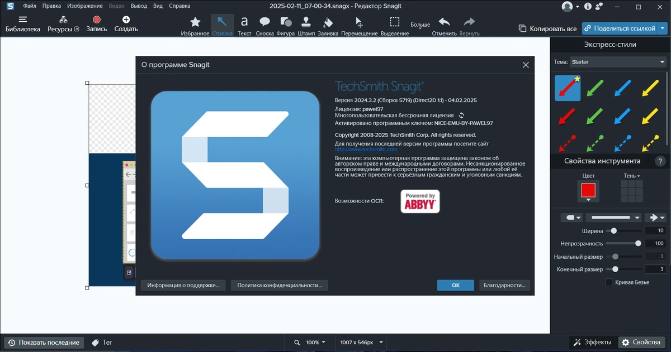671x352 pixels.
Task: Select the Штамп stamp tool
Action: click(306, 26)
